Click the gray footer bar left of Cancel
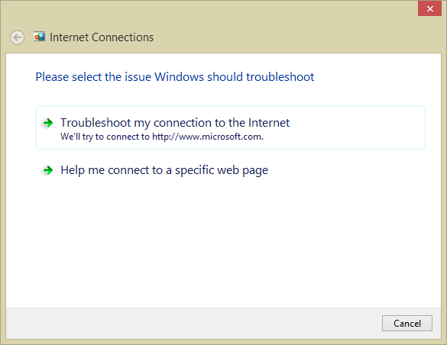This screenshot has width=447, height=345. coord(194,323)
